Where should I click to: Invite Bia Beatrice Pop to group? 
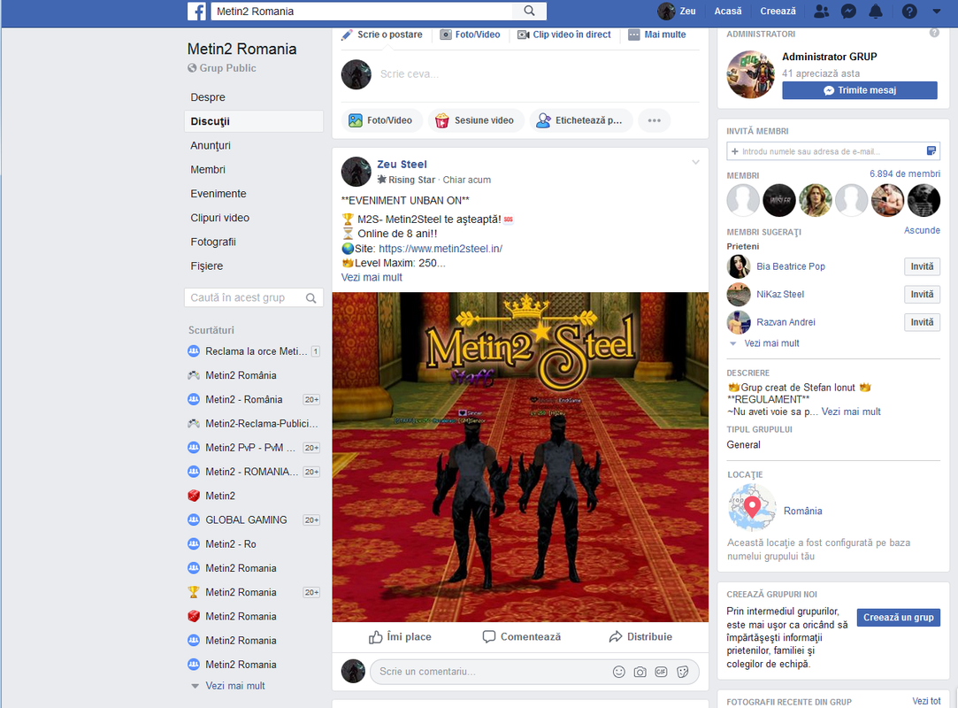coord(922,266)
